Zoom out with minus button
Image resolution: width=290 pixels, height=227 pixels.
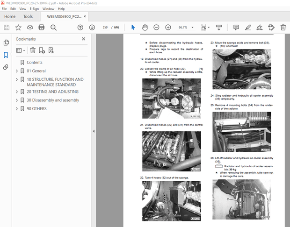tap(156, 28)
